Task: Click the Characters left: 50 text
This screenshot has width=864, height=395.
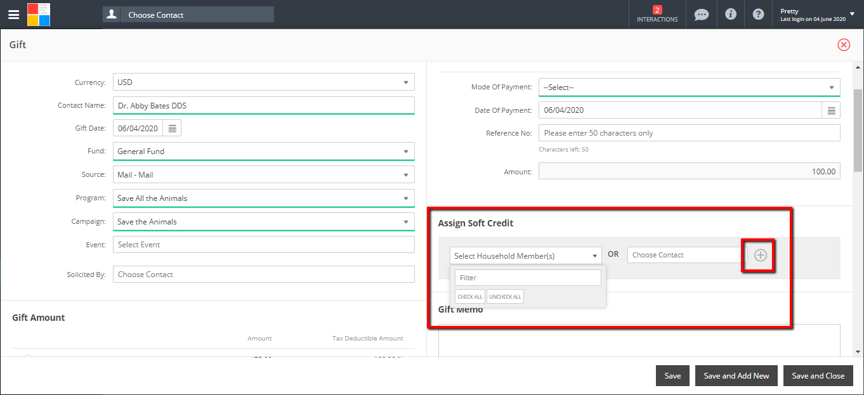Action: coord(563,150)
